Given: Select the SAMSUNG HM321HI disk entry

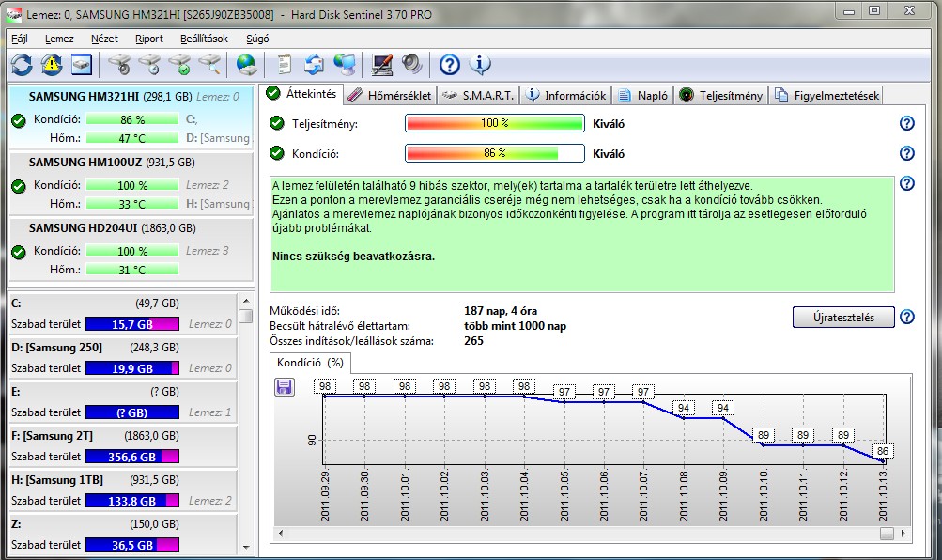Looking at the screenshot, I should (x=131, y=117).
